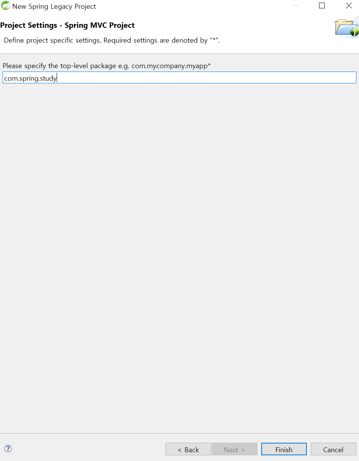359x461 pixels.
Task: Click the 'Define project specific settings' description text
Action: pos(112,40)
